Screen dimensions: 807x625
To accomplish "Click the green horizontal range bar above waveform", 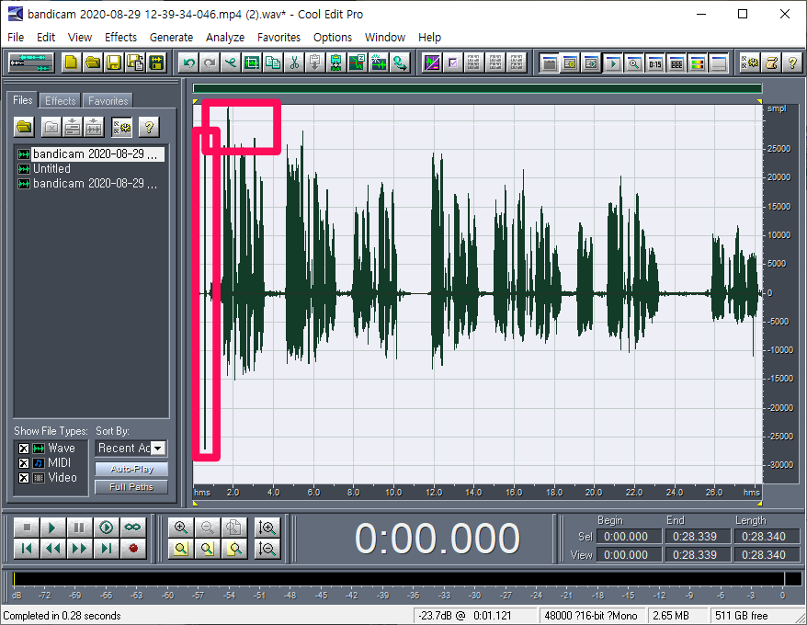I will [x=477, y=88].
